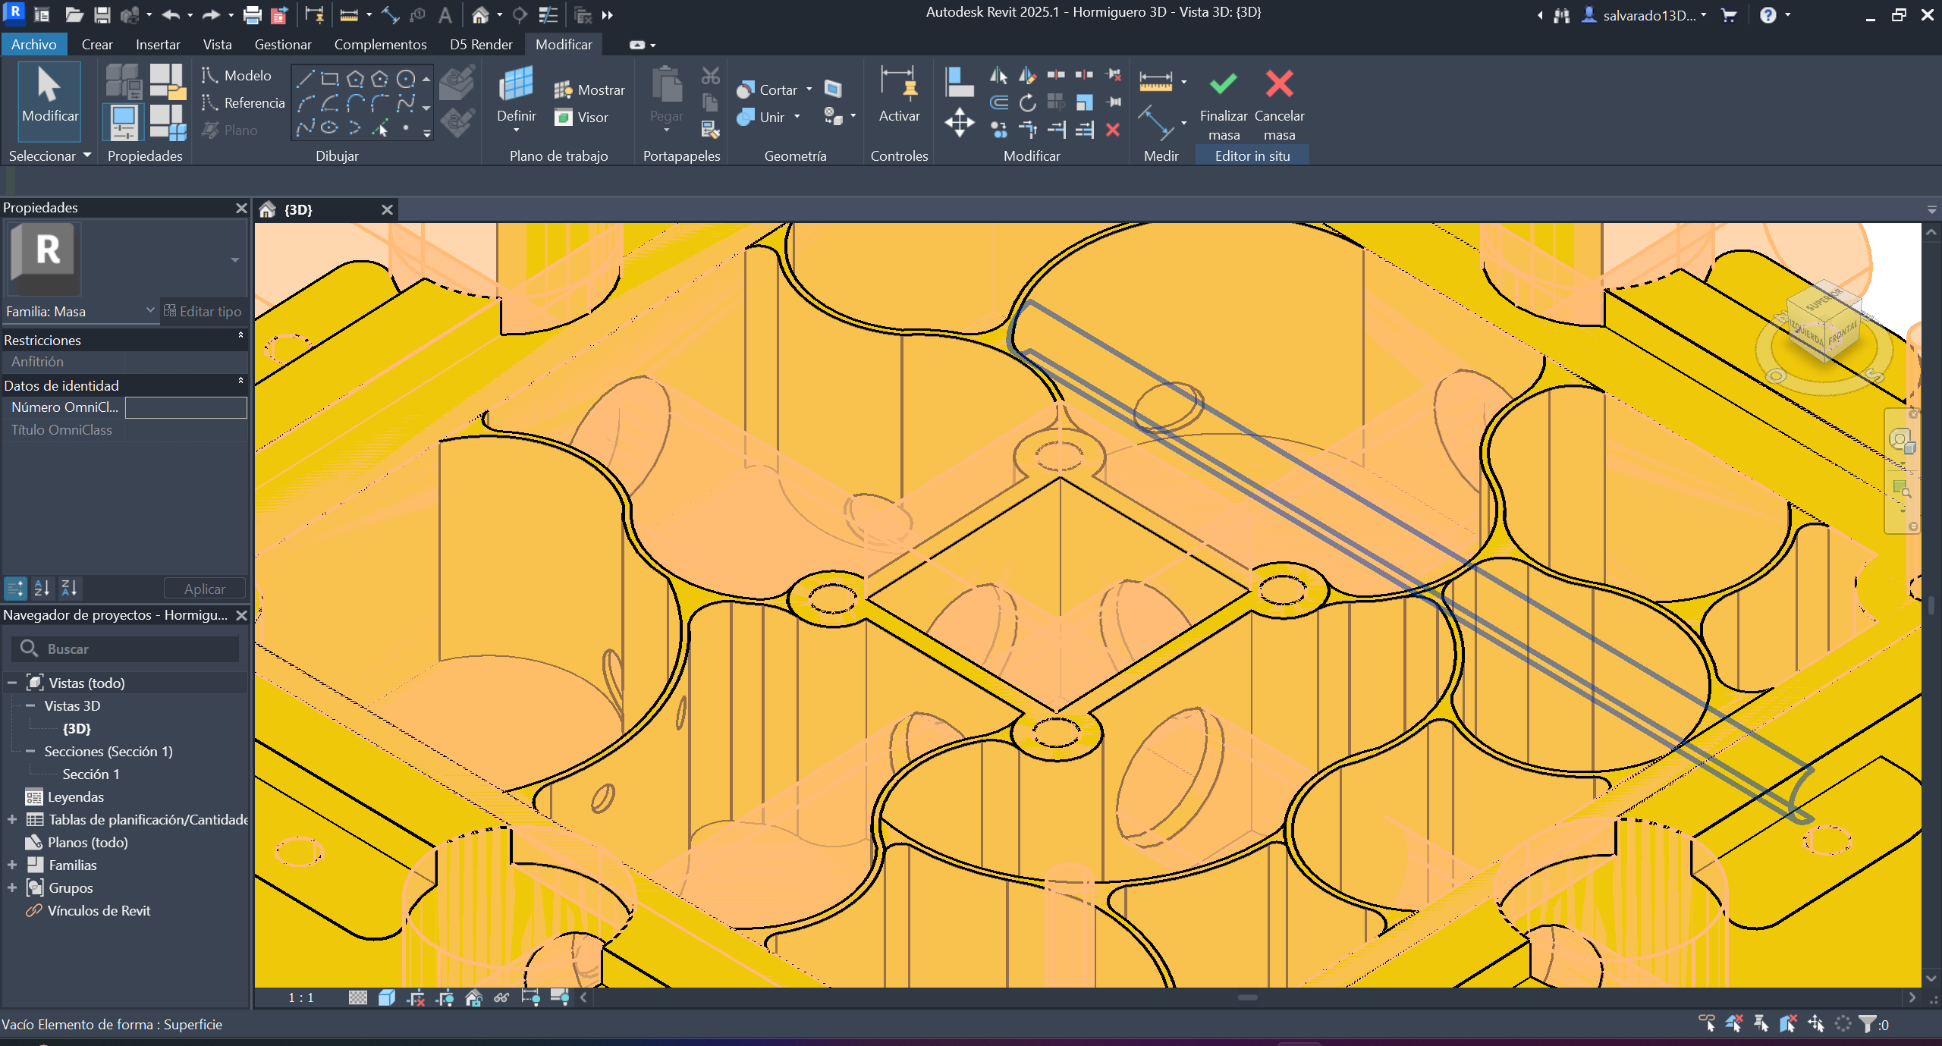Open the Gestionar ribbon tab

coord(282,45)
